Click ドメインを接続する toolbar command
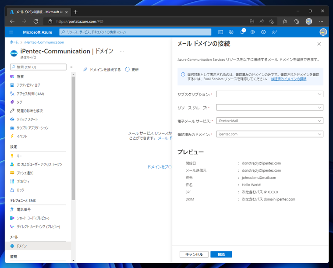333x268 pixels. coord(102,70)
